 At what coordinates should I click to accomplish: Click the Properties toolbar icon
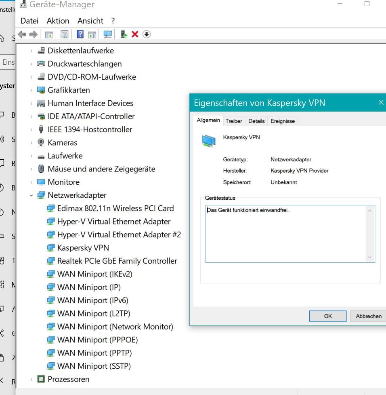coord(64,34)
